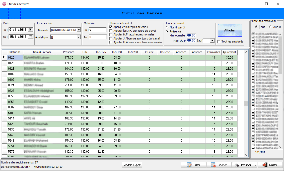Click the Modèle Export button
Screen dimensions: 284x171
(132, 165)
